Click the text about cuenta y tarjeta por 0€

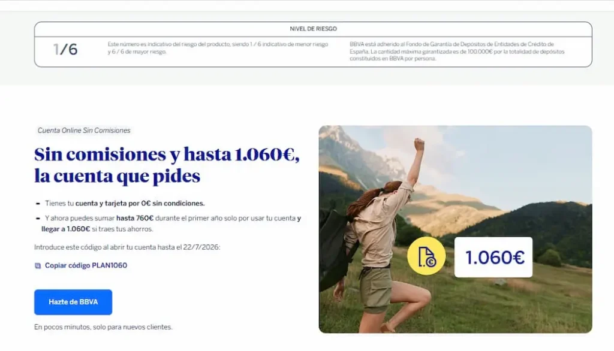[125, 204]
